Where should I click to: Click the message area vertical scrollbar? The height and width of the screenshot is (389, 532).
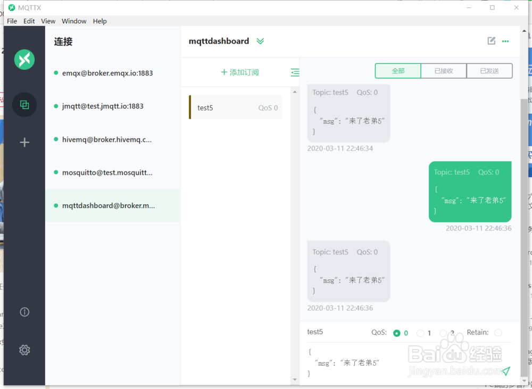click(524, 238)
